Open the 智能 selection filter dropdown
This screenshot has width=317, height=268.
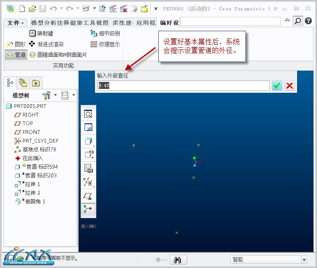click(269, 260)
